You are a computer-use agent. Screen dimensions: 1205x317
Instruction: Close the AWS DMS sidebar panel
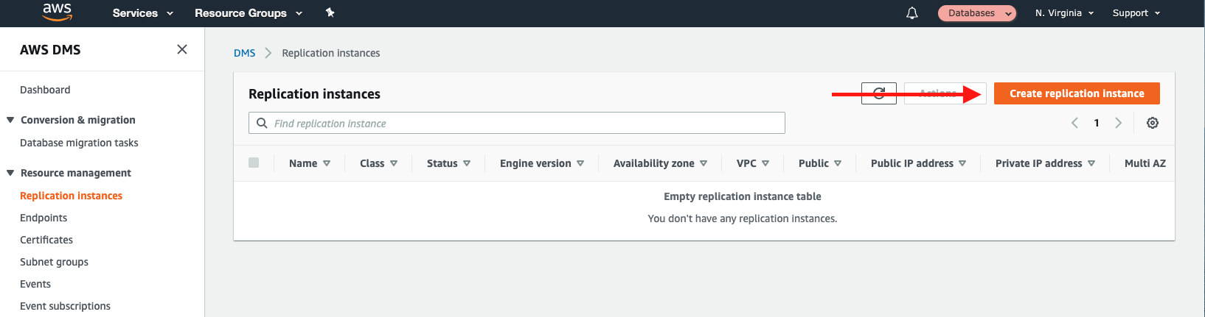coord(182,49)
